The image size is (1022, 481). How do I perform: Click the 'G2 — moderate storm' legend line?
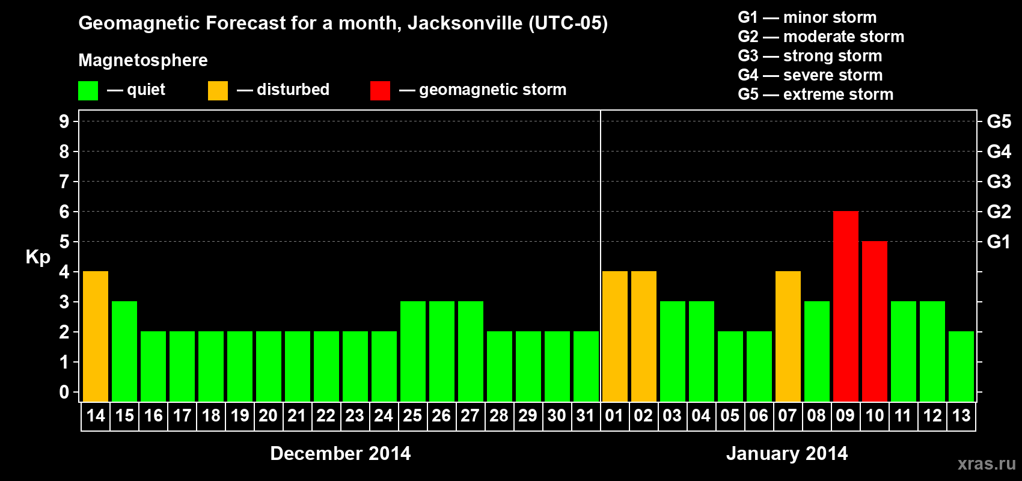(x=821, y=37)
